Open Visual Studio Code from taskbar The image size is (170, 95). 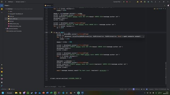coord(63,93)
